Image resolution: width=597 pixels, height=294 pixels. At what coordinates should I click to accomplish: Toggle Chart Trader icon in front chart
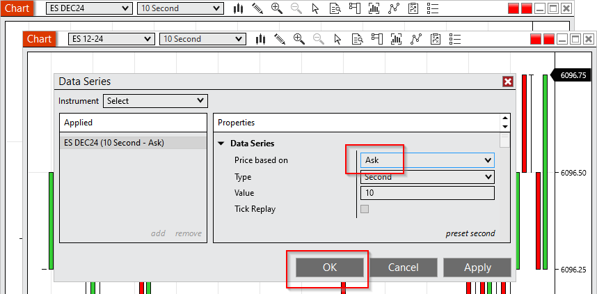[x=377, y=39]
